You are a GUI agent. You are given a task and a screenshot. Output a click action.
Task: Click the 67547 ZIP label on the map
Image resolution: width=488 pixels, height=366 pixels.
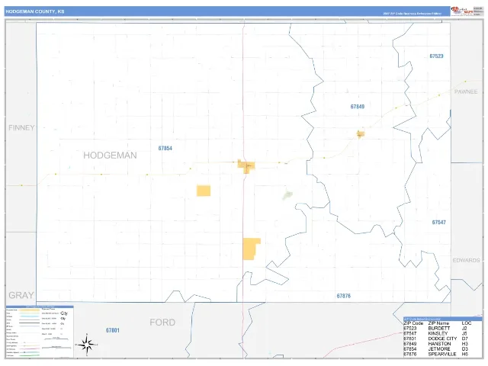[439, 223]
